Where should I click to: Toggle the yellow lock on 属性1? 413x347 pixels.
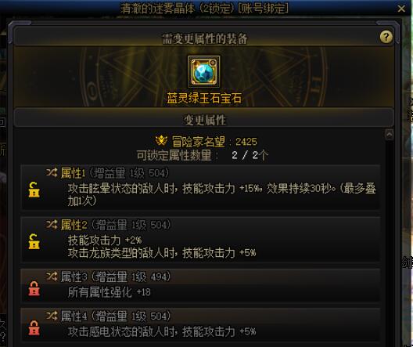pos(34,190)
